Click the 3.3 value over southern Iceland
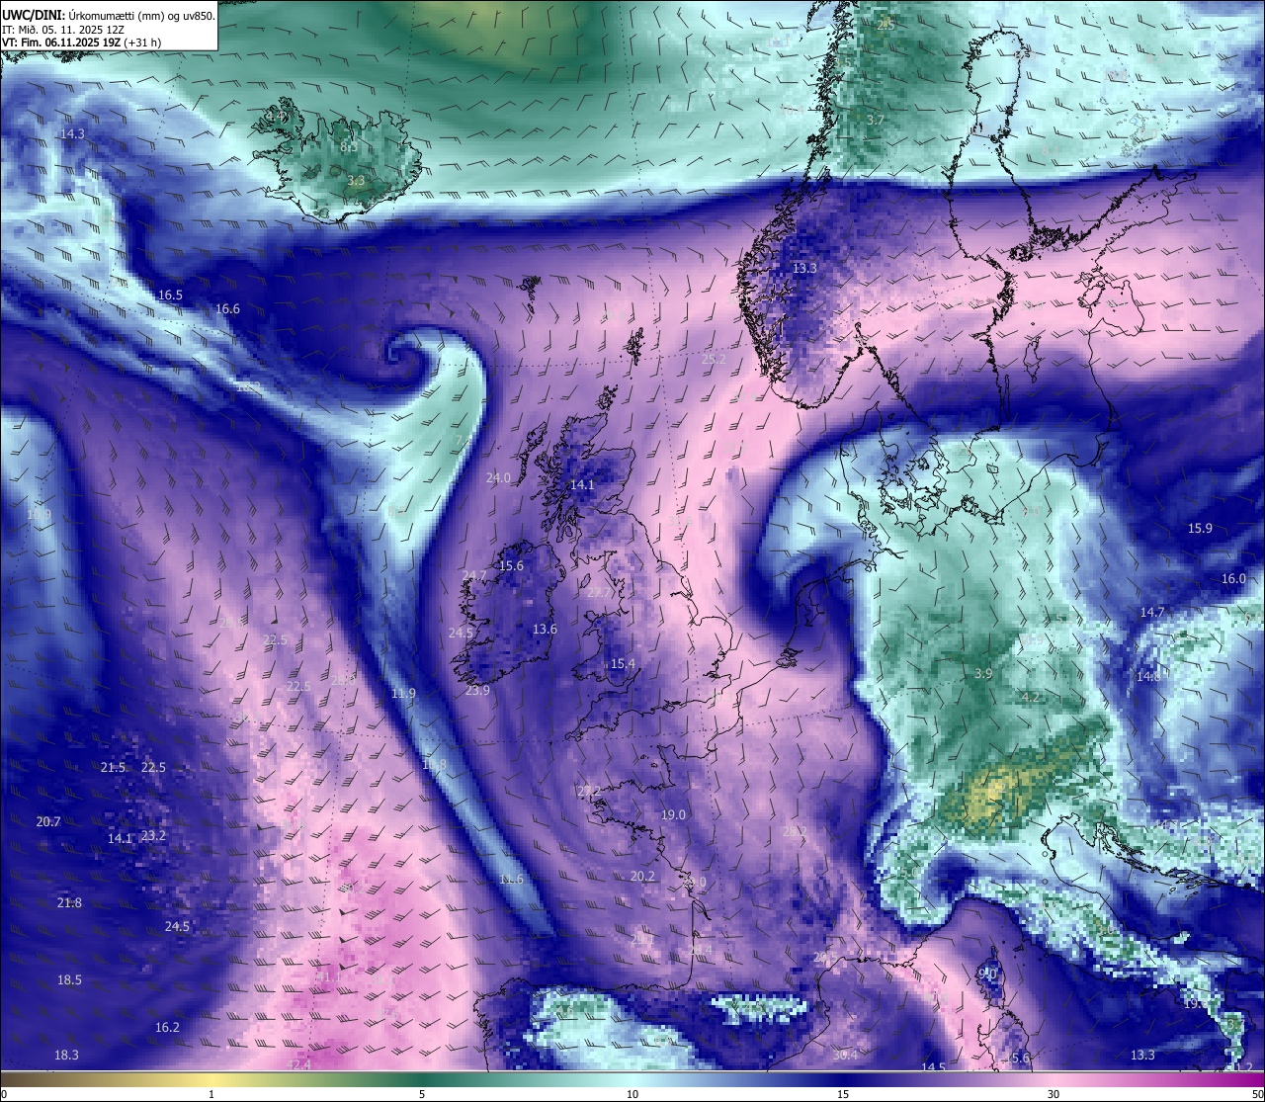Image resolution: width=1265 pixels, height=1102 pixels. click(357, 181)
